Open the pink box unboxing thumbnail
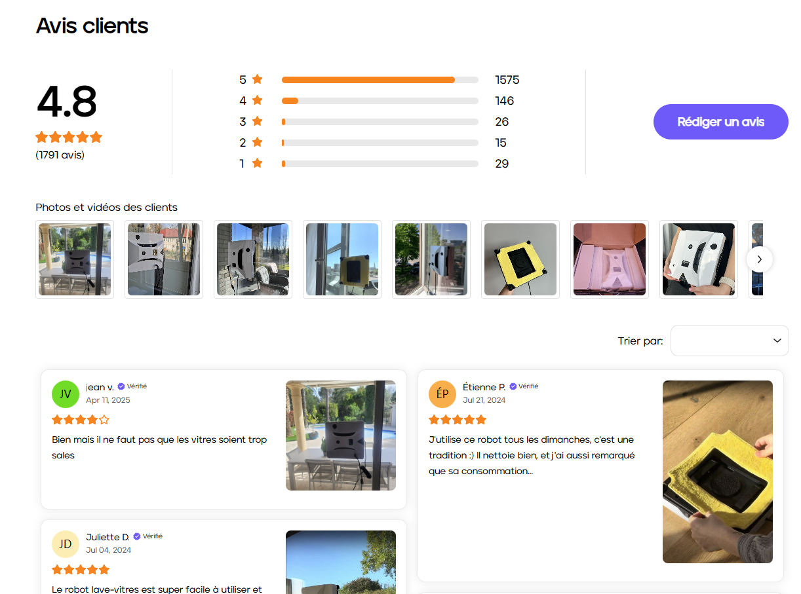Image resolution: width=801 pixels, height=594 pixels. point(610,259)
